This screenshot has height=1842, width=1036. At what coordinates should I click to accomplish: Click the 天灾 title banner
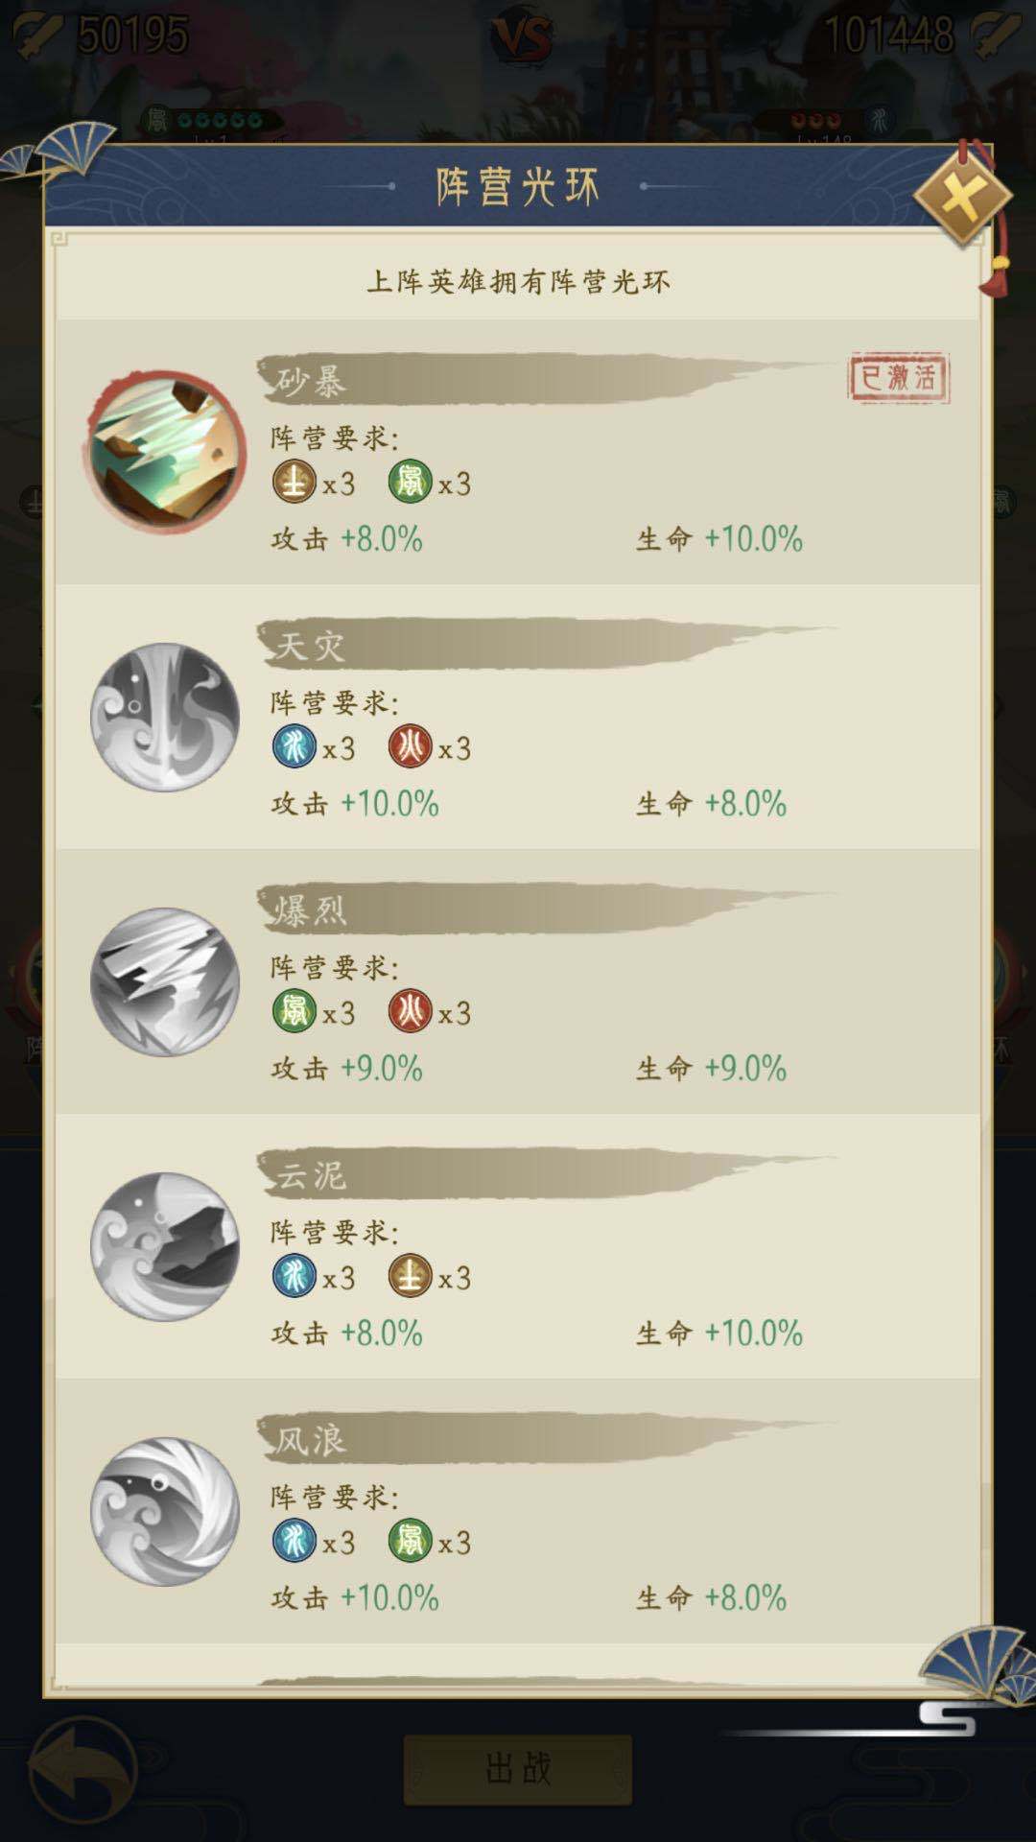(x=547, y=644)
